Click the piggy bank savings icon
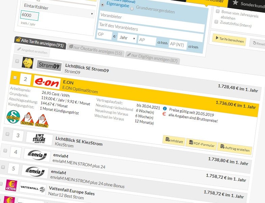265x203 pixels. pos(27,63)
